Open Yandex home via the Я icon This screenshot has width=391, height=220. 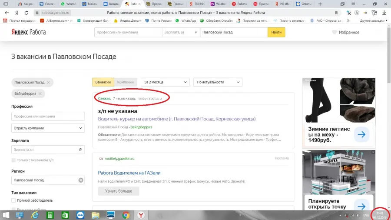click(17, 13)
